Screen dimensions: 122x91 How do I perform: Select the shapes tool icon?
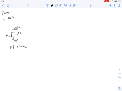70,5
